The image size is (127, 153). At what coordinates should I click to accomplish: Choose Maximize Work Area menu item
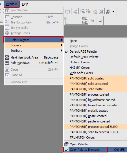coord(34,57)
